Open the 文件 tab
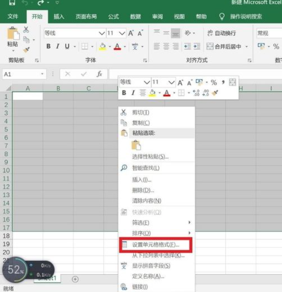This screenshot has width=282, height=292. tap(13, 17)
